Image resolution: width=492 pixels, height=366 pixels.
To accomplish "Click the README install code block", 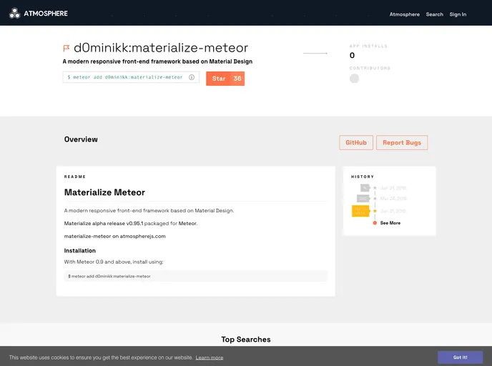I will coord(196,277).
